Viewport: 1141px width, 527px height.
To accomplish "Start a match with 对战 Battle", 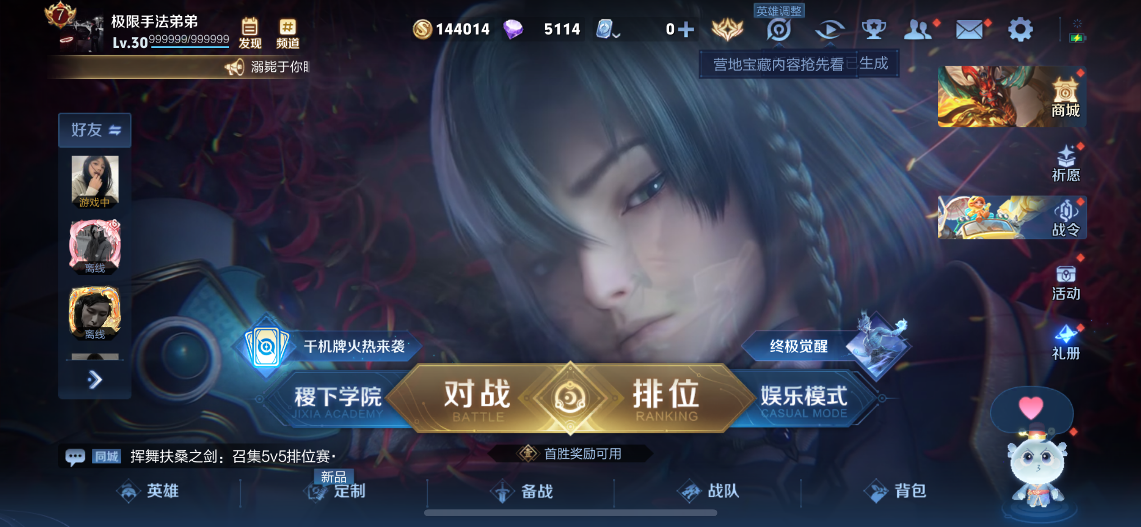I will coord(477,399).
